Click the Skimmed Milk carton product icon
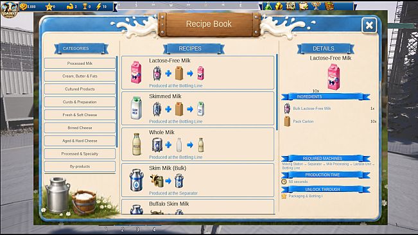Image resolution: width=418 pixels, height=235 pixels. (x=136, y=108)
